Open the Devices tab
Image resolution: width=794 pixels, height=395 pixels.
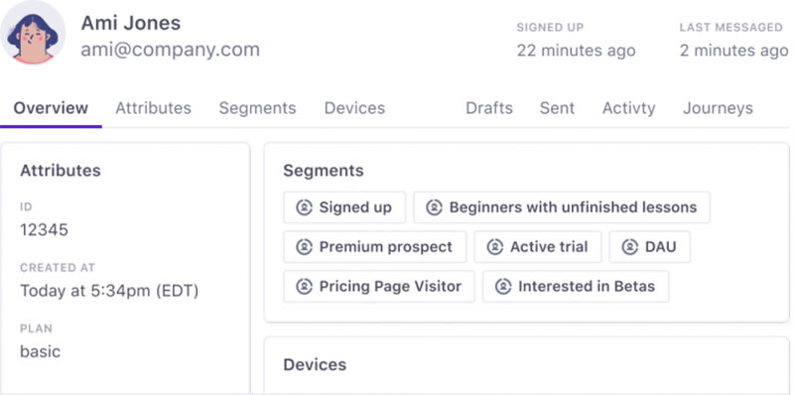(x=354, y=108)
